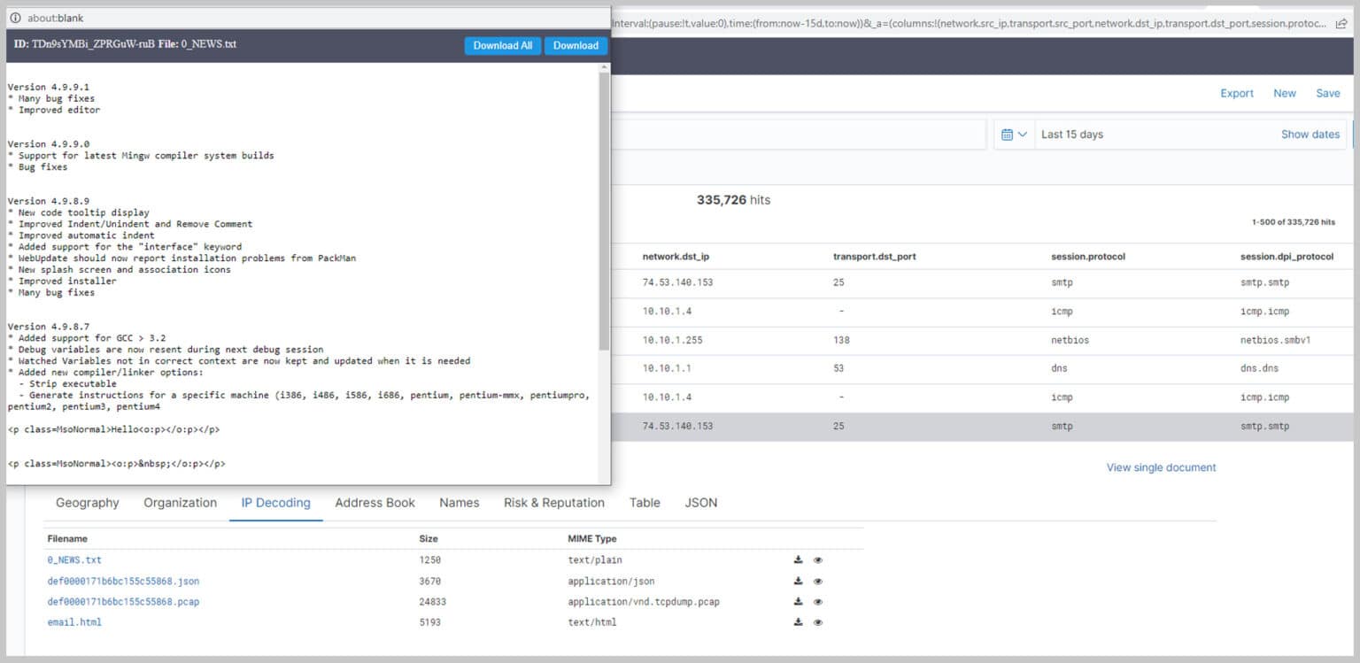The image size is (1360, 663).
Task: Preview email.html with its eye icon
Action: [x=818, y=622]
